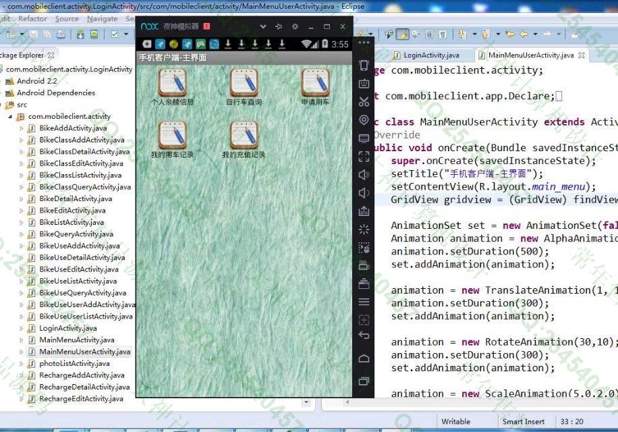Select Android Dependencies node
The width and height of the screenshot is (618, 432).
point(55,93)
